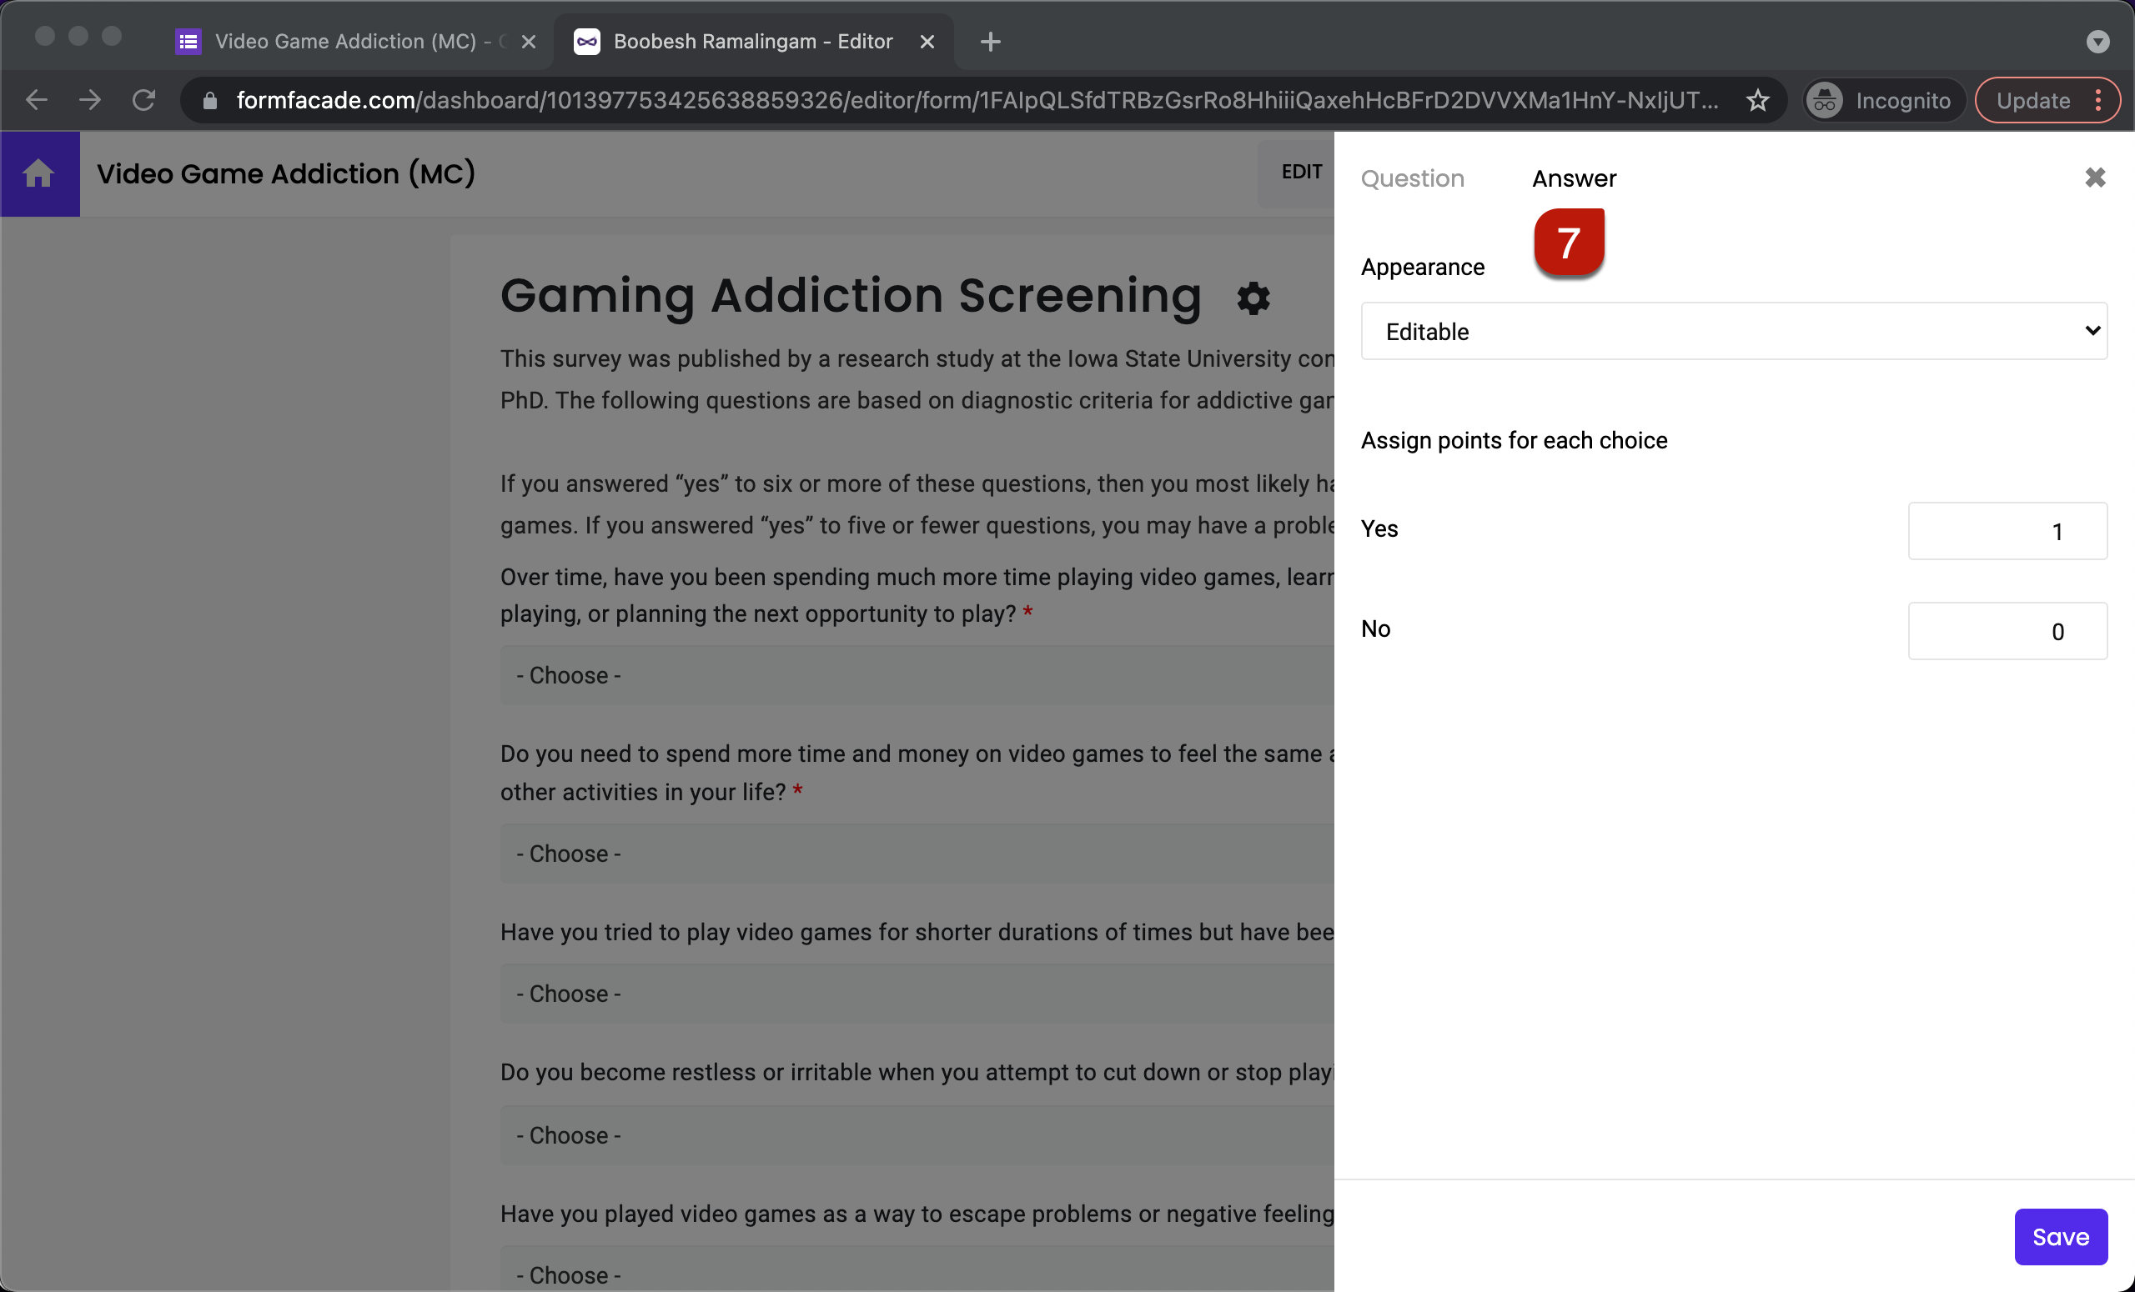Image resolution: width=2135 pixels, height=1292 pixels.
Task: Expand the browser profile dropdown arrow at top right
Action: (x=2097, y=41)
